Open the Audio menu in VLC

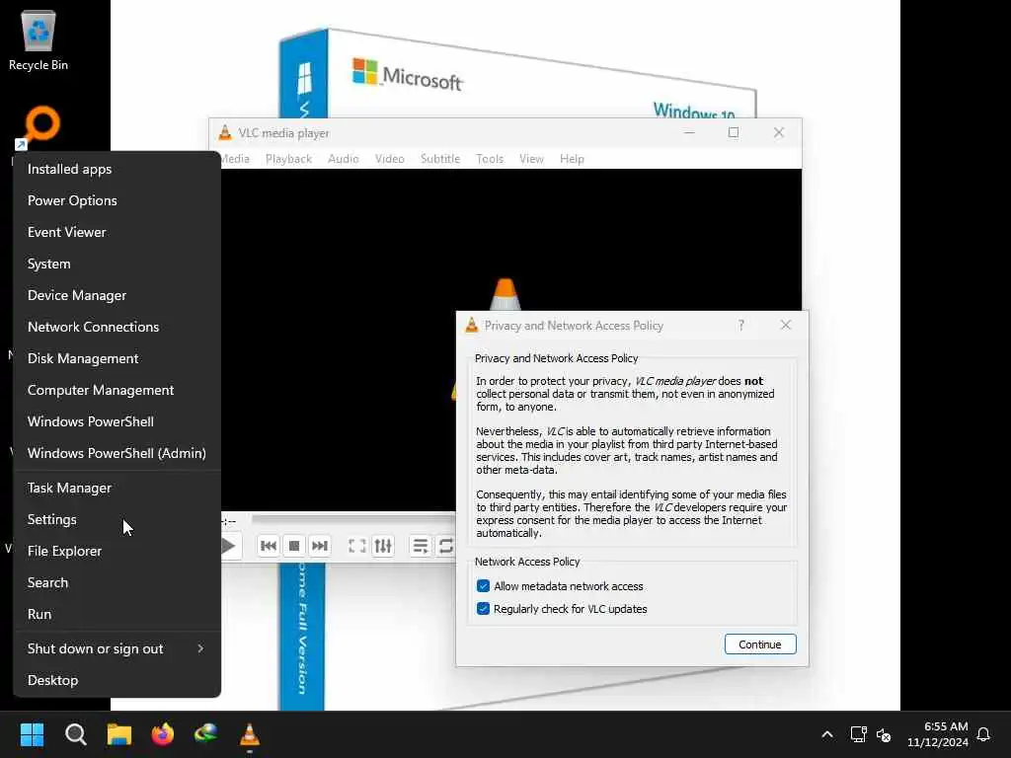tap(343, 159)
